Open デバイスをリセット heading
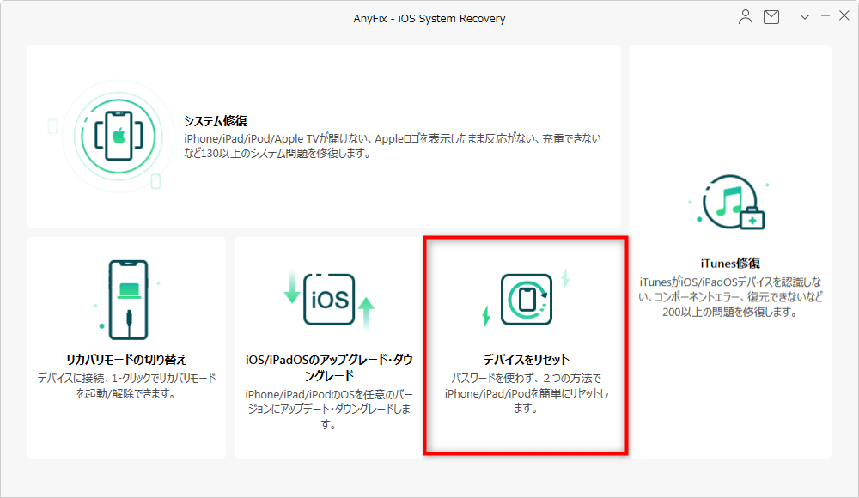The height and width of the screenshot is (498, 859). 527,360
